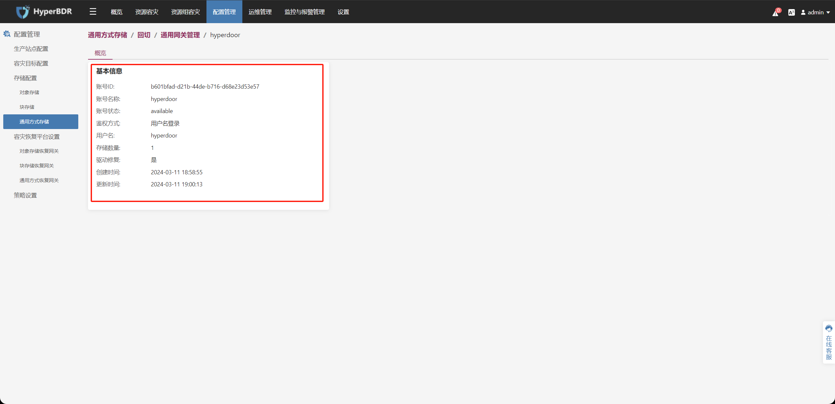Open the 资源容灾 top menu

coord(147,12)
